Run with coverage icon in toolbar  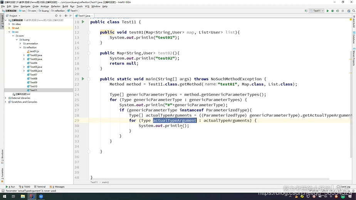tap(338, 11)
